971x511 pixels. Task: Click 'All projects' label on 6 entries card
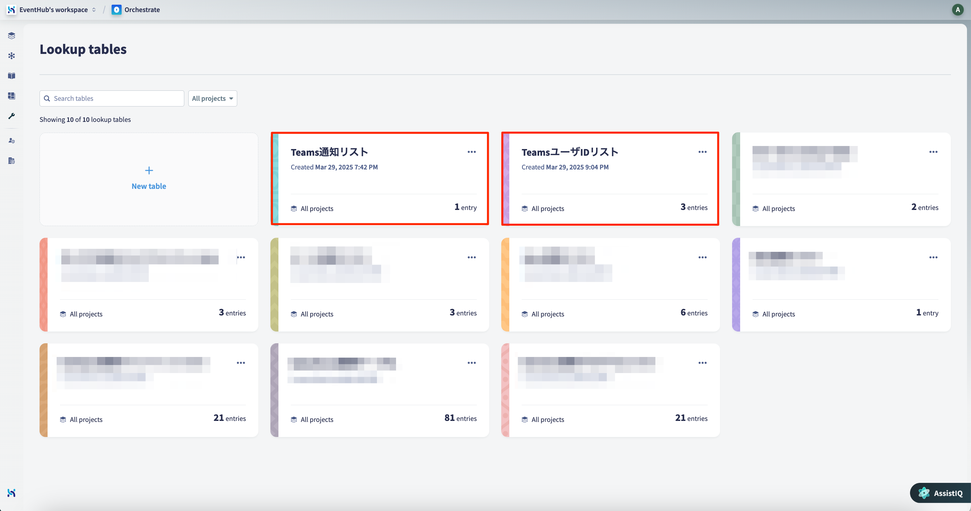[x=548, y=314]
